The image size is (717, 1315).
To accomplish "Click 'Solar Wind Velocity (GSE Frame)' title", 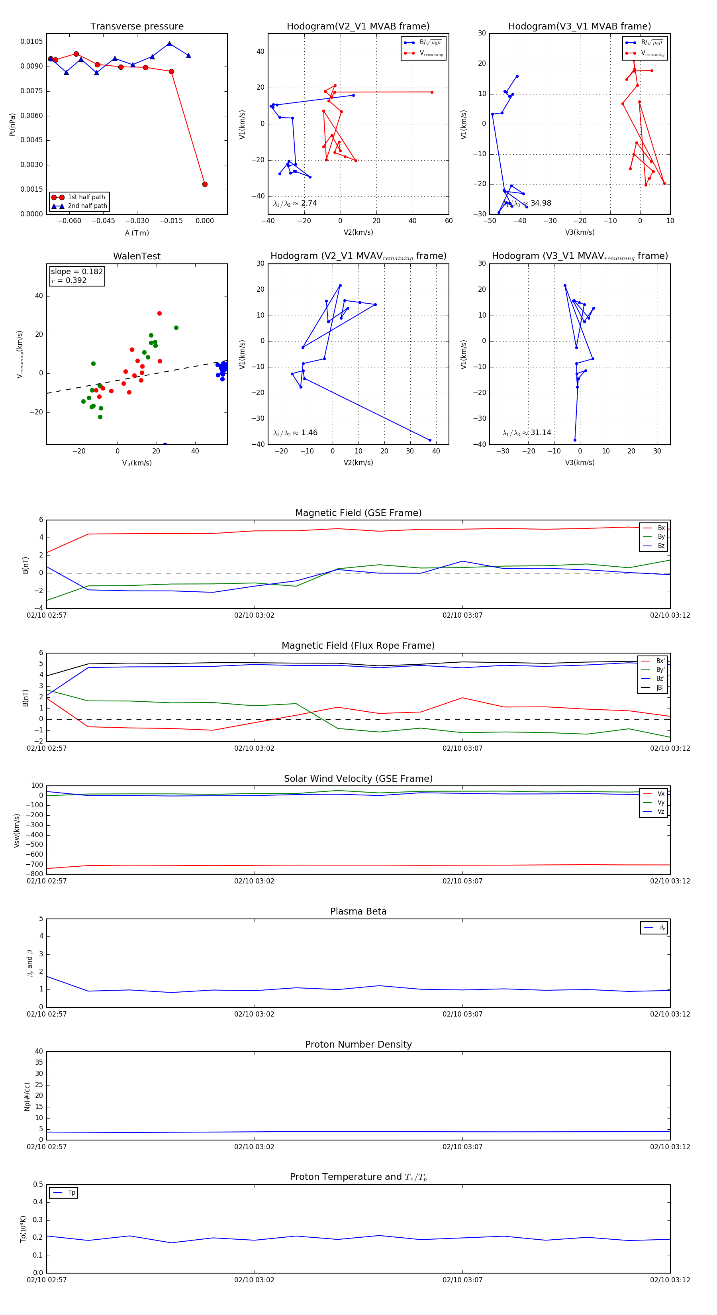I will tap(358, 779).
